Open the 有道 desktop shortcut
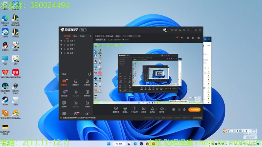This screenshot has width=262, height=147. tap(15, 74)
